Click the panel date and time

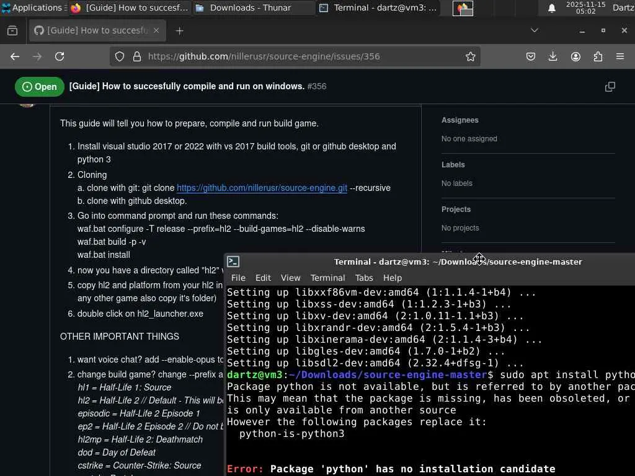click(585, 7)
